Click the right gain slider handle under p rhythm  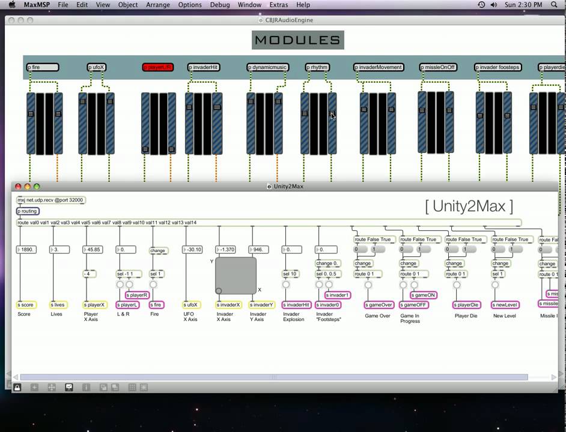[332, 113]
